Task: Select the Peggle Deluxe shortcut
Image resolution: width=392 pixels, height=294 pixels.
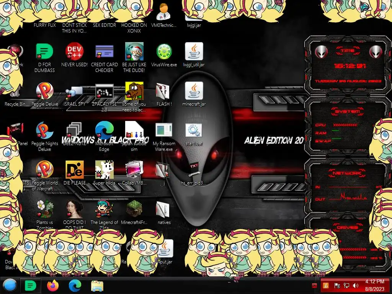Action: pyautogui.click(x=44, y=95)
